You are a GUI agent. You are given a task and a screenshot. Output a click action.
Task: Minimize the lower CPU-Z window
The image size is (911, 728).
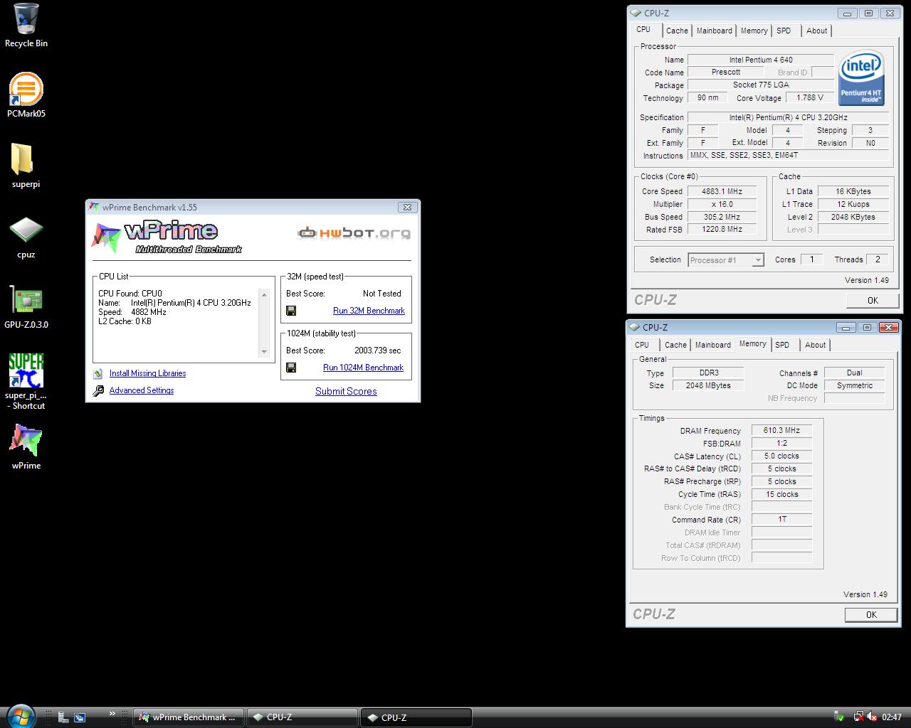pos(845,327)
